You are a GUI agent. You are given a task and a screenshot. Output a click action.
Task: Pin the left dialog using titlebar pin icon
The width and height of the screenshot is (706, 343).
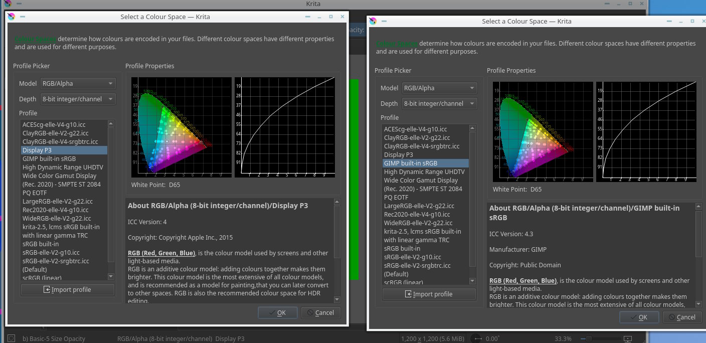(23, 17)
